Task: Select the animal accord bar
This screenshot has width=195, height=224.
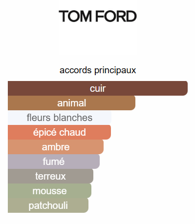Action: click(71, 103)
